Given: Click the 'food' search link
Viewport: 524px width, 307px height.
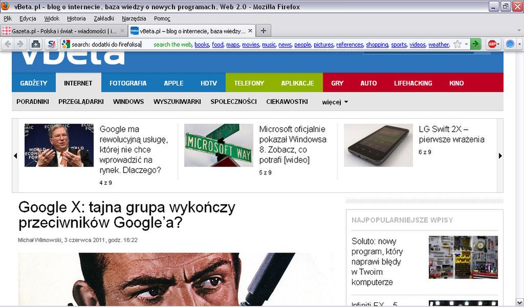Looking at the screenshot, I should (217, 45).
